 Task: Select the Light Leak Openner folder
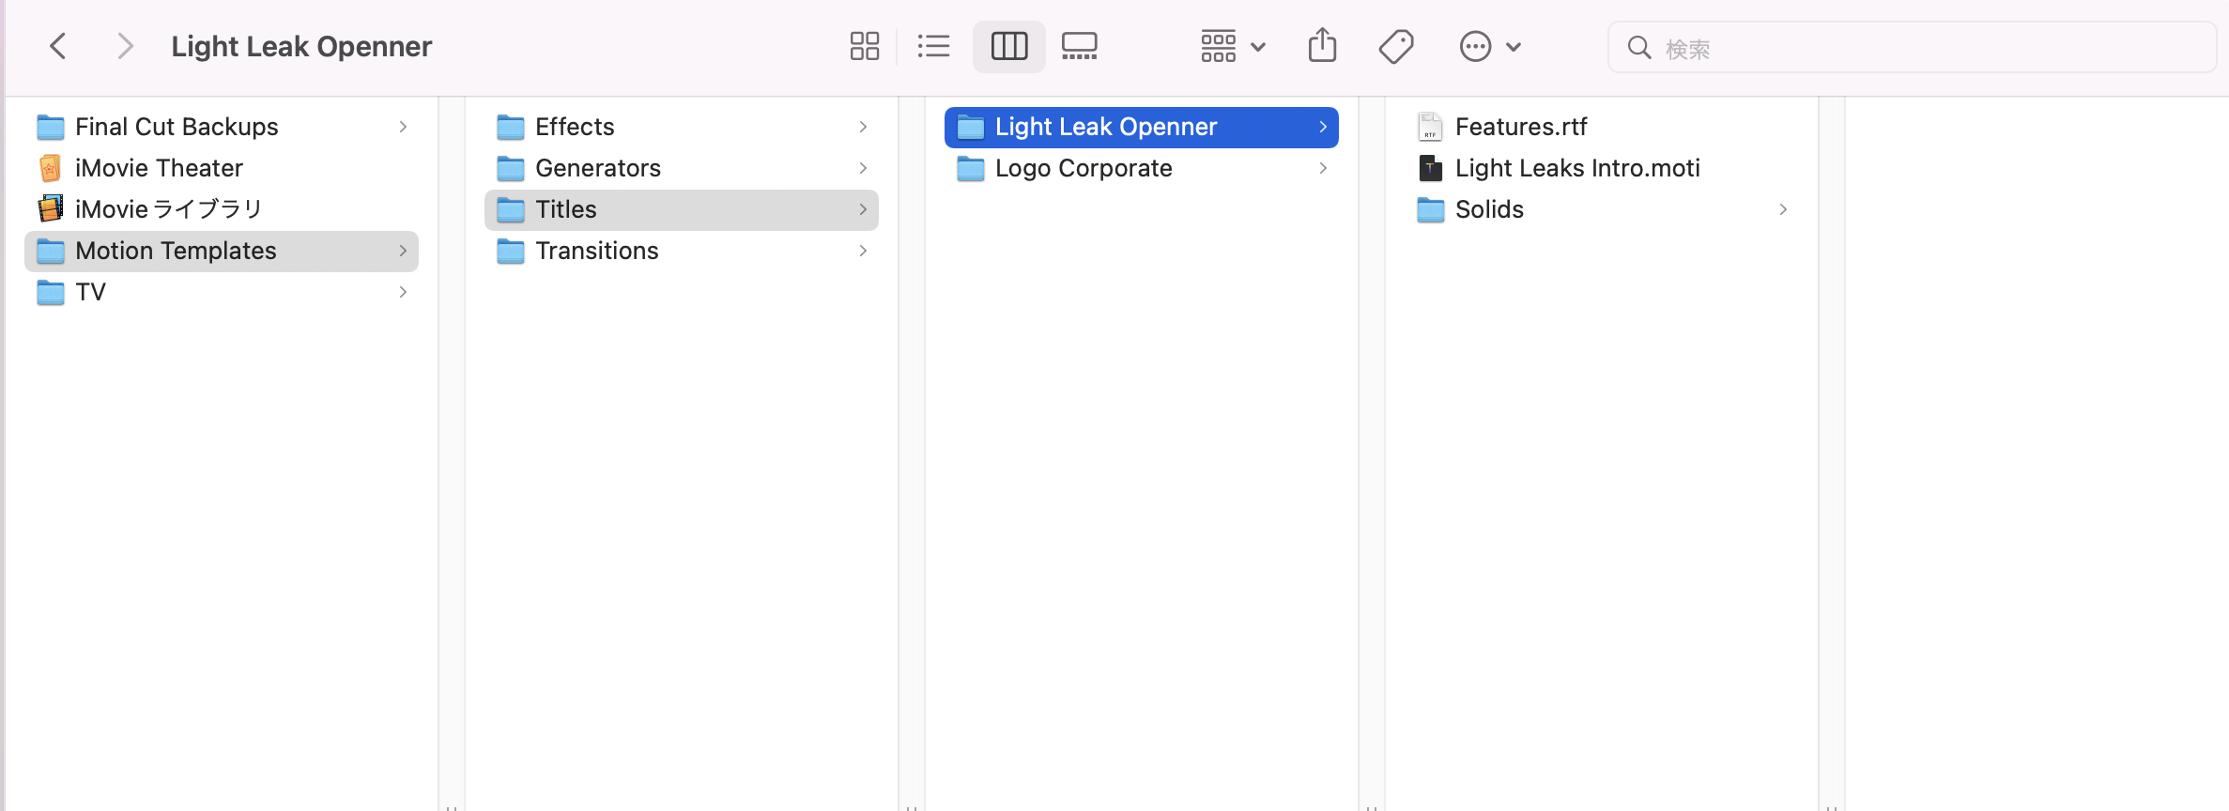(x=1142, y=127)
